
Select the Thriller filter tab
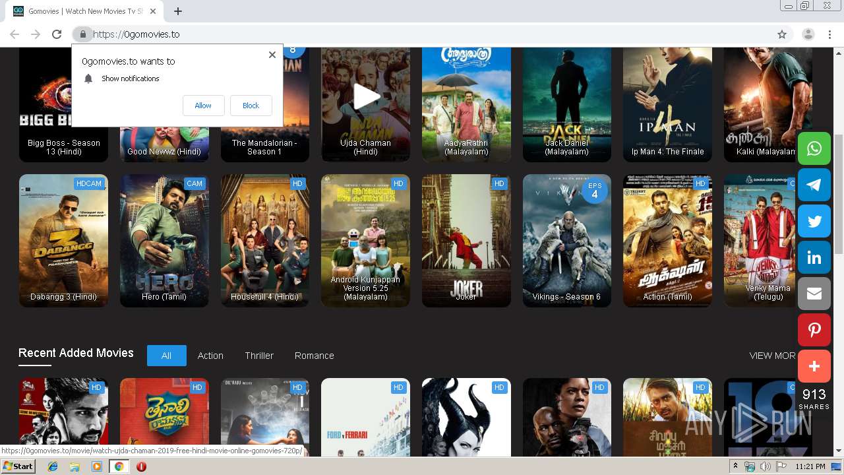(x=259, y=356)
